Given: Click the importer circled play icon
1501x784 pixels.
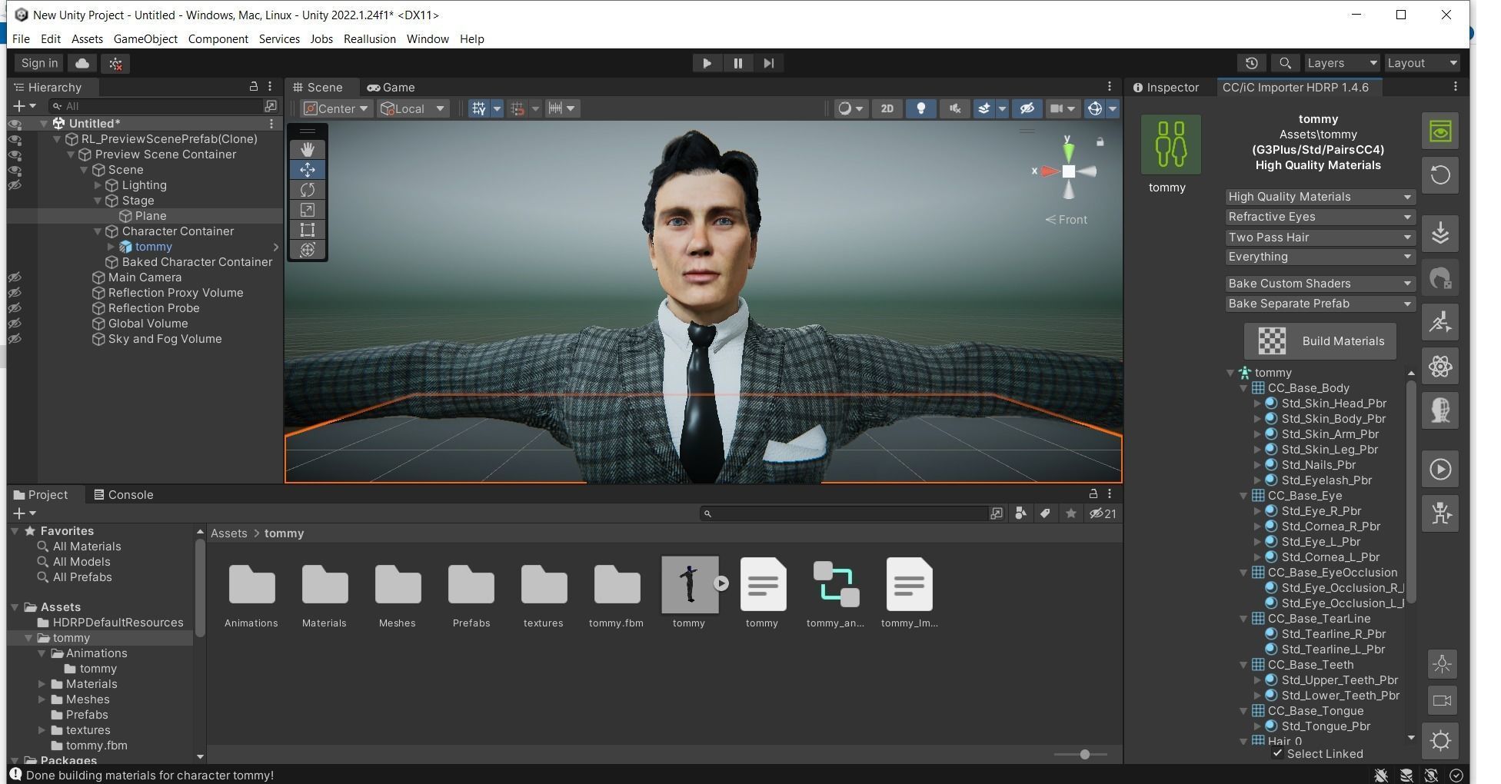Looking at the screenshot, I should [x=1440, y=469].
